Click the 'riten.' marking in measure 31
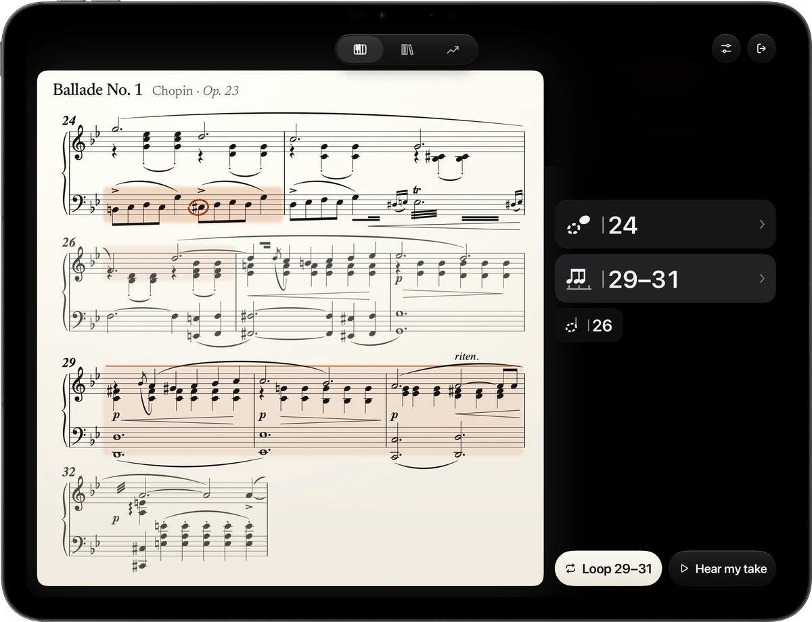 click(467, 357)
